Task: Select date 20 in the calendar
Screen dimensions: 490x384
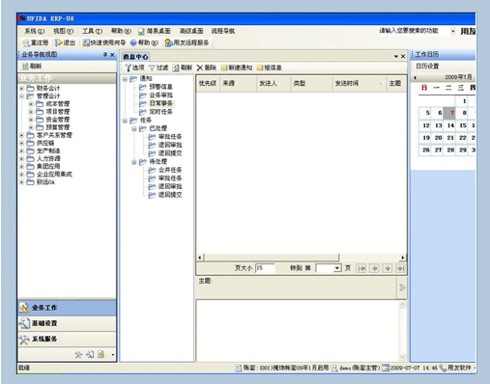Action: point(438,138)
